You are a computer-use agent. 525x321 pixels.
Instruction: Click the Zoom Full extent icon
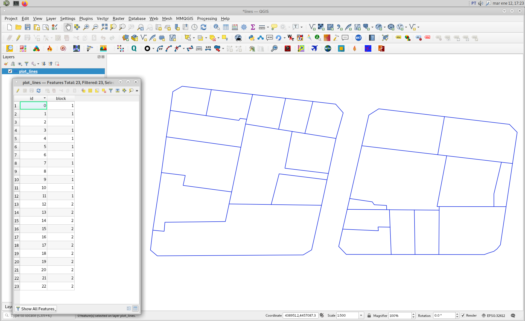pyautogui.click(x=104, y=27)
